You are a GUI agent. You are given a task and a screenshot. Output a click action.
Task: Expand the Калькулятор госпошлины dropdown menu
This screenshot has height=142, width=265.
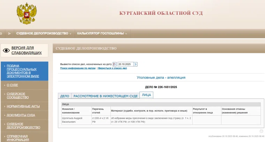[102, 33]
